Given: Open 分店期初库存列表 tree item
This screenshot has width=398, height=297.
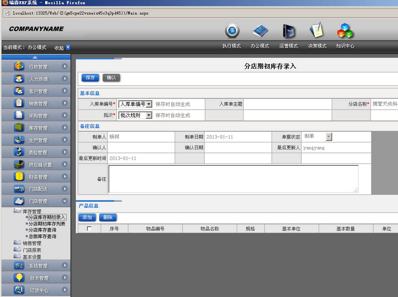Looking at the screenshot, I should click(x=47, y=224).
